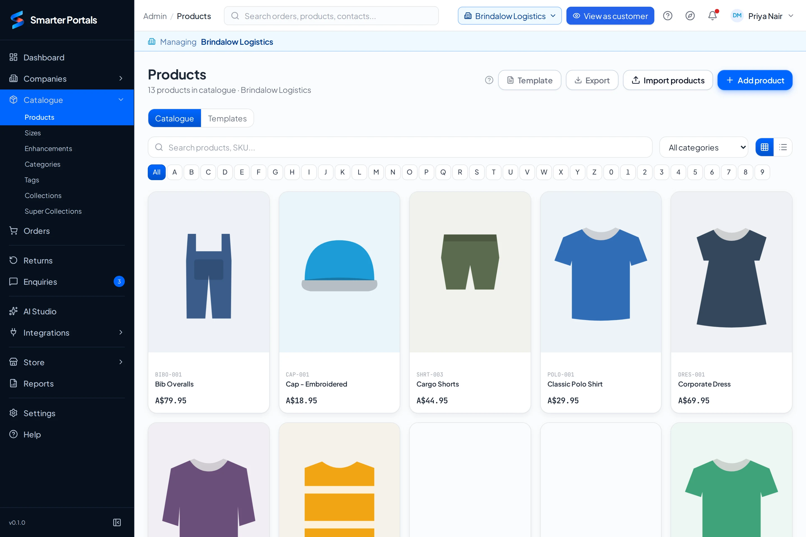This screenshot has width=806, height=537.
Task: Click Add product button
Action: click(x=755, y=80)
